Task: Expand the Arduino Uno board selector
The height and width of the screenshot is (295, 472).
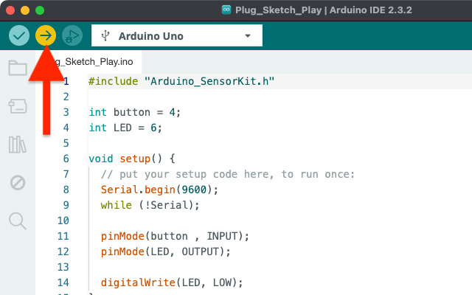Action: (176, 36)
